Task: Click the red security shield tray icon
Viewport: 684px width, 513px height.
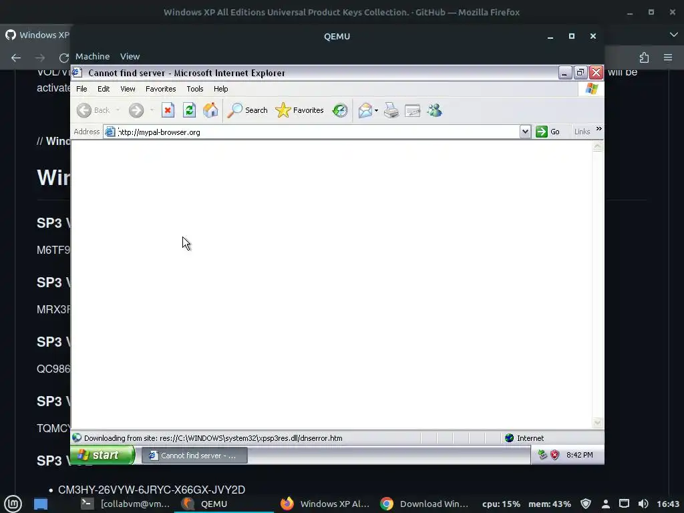Action: point(554,455)
